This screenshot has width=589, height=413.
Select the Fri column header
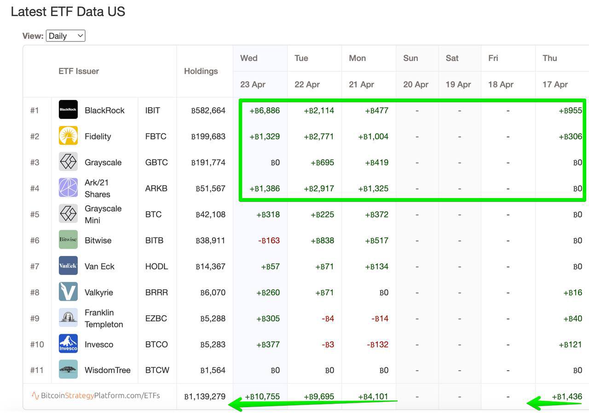click(x=493, y=58)
